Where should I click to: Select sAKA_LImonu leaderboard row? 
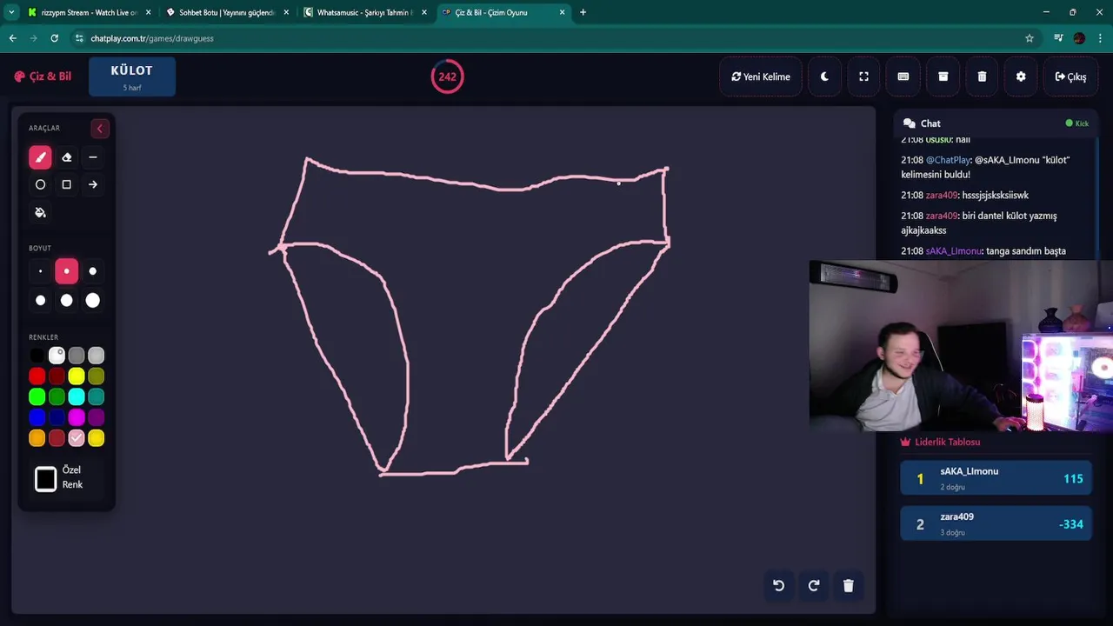point(996,478)
